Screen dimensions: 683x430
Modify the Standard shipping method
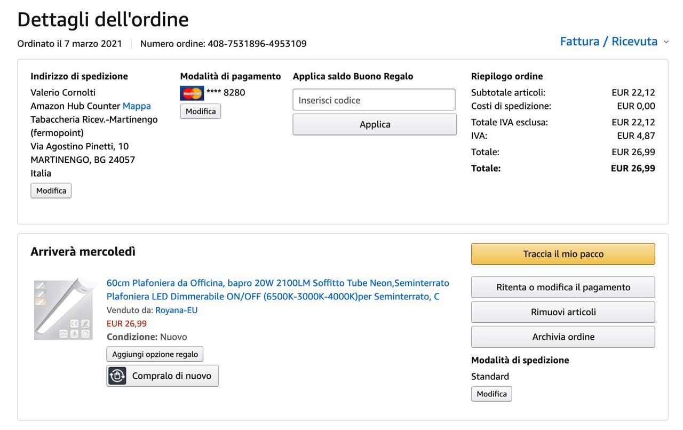(x=491, y=394)
